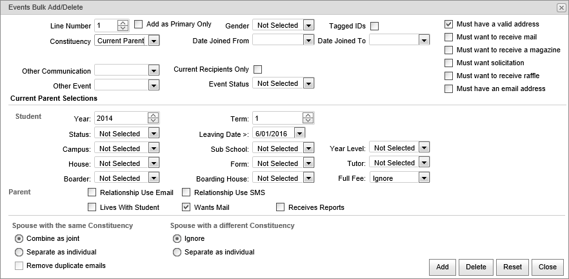This screenshot has height=279, width=569.
Task: Check Must have an email address
Action: 449,88
